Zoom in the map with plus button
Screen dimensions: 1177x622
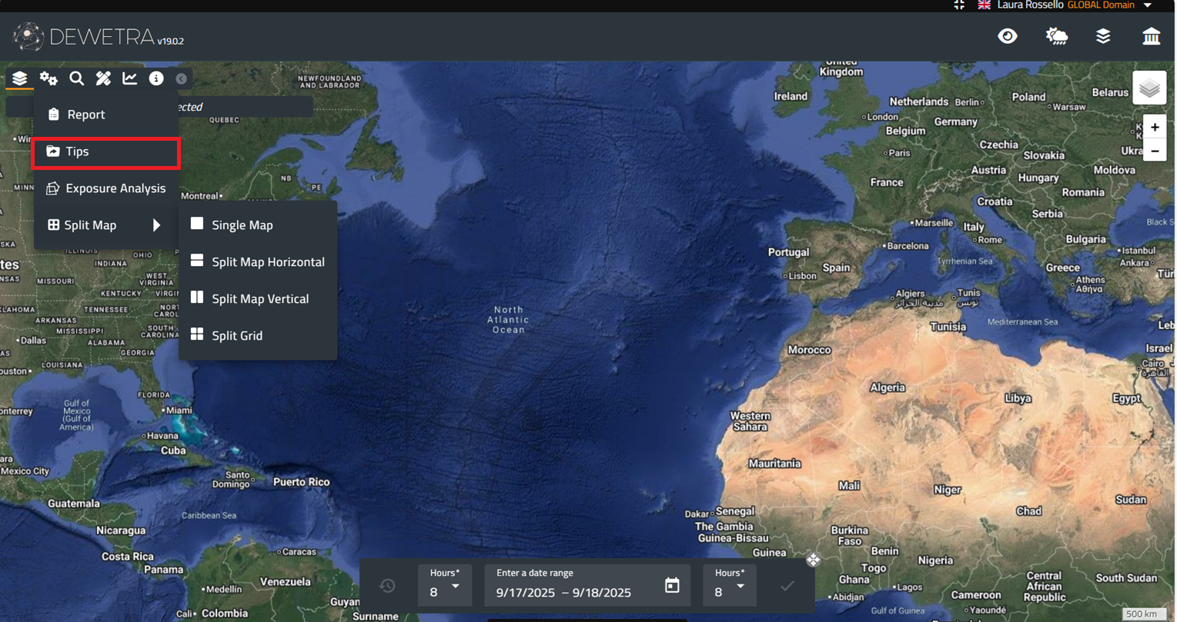(x=1155, y=127)
